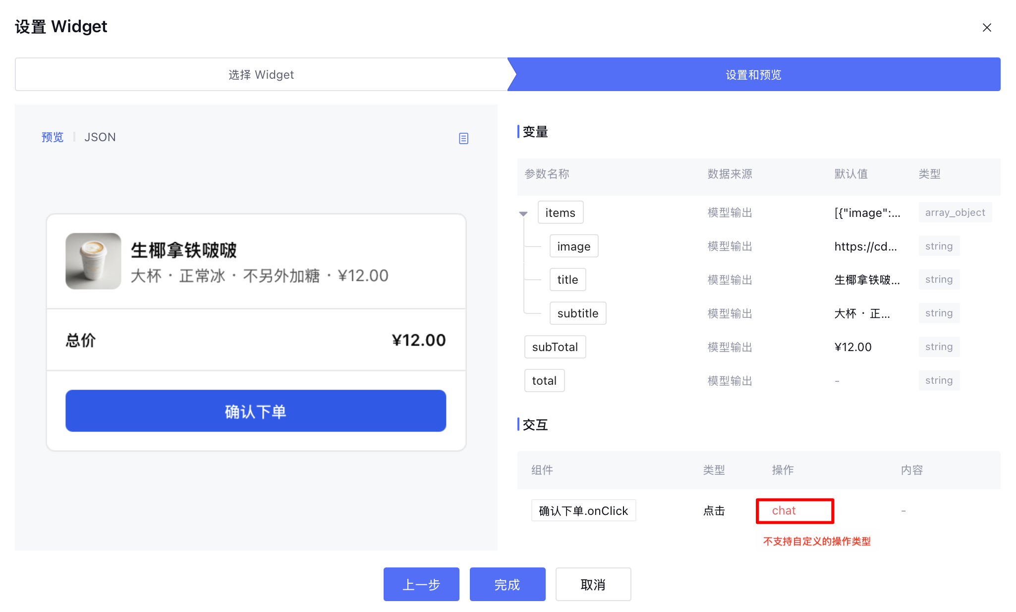Open the chat action dropdown
The width and height of the screenshot is (1016, 612).
point(795,510)
